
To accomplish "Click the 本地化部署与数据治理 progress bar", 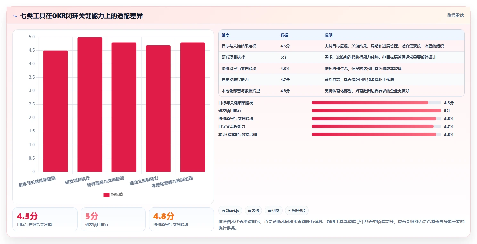I will tap(376, 134).
